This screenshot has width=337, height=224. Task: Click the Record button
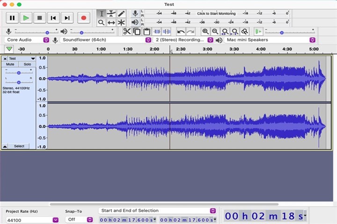click(x=84, y=18)
